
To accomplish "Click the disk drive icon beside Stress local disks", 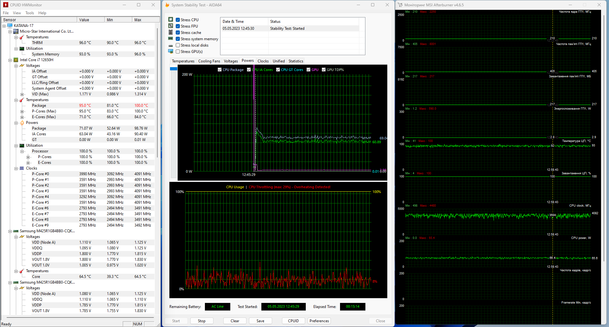I will pyautogui.click(x=171, y=45).
